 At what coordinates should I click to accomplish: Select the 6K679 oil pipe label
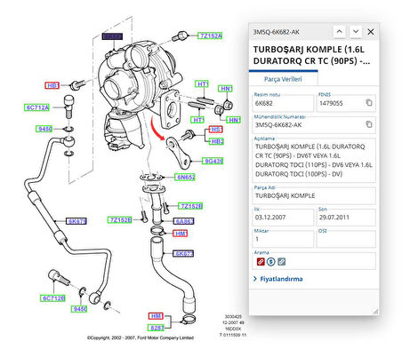(x=76, y=221)
